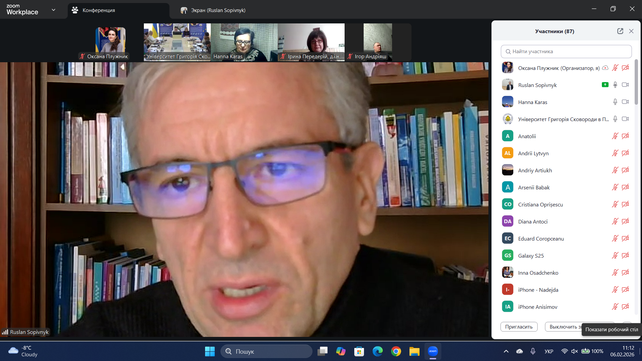
Task: Click muted mic icon for Eduard Coropceanu
Action: pos(615,239)
